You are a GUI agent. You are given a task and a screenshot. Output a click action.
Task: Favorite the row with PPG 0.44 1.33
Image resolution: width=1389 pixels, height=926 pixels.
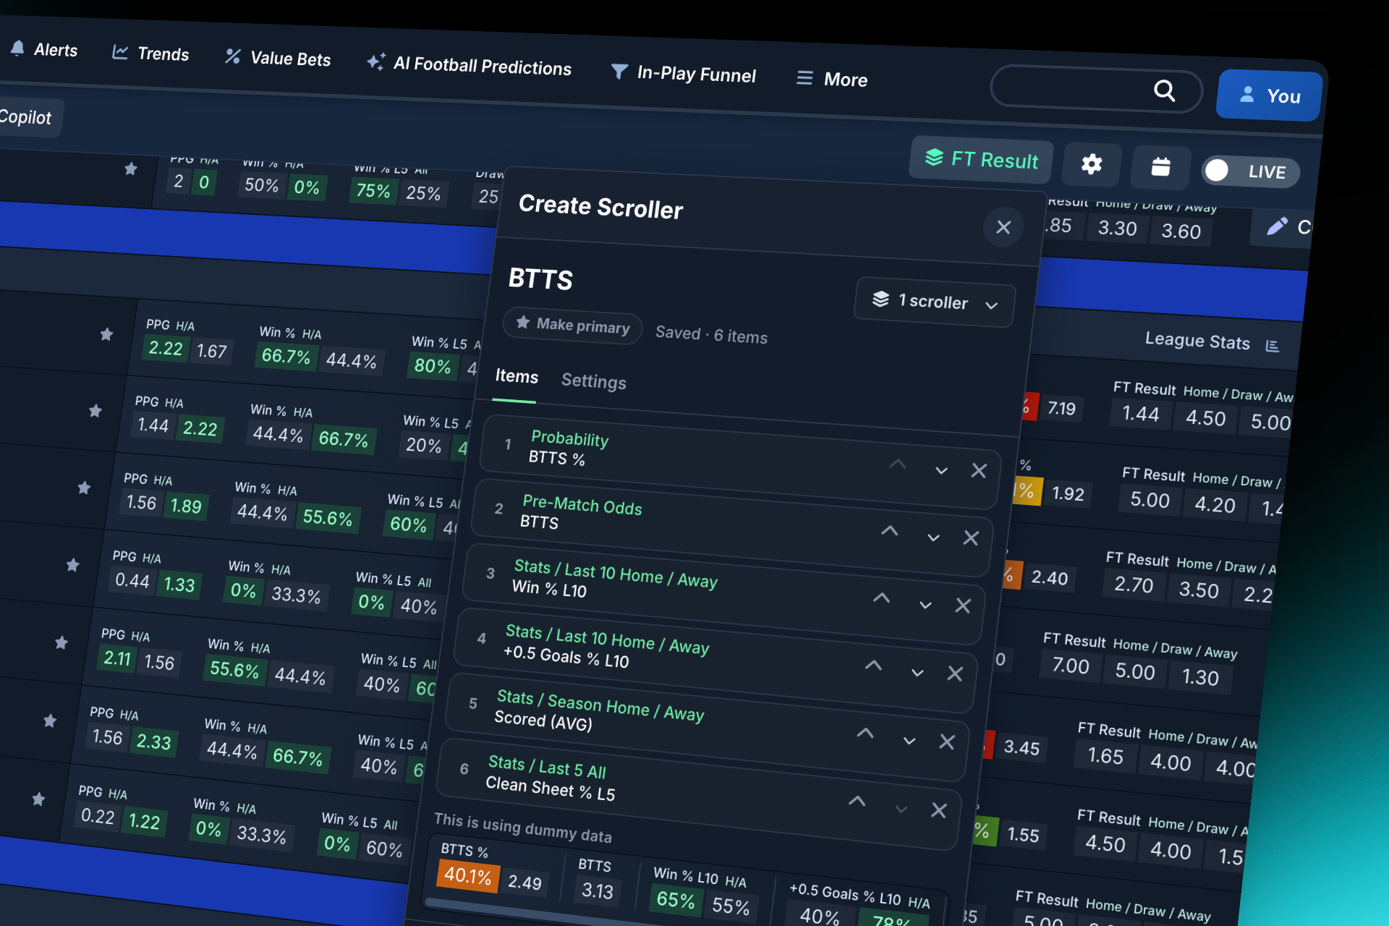[x=72, y=565]
